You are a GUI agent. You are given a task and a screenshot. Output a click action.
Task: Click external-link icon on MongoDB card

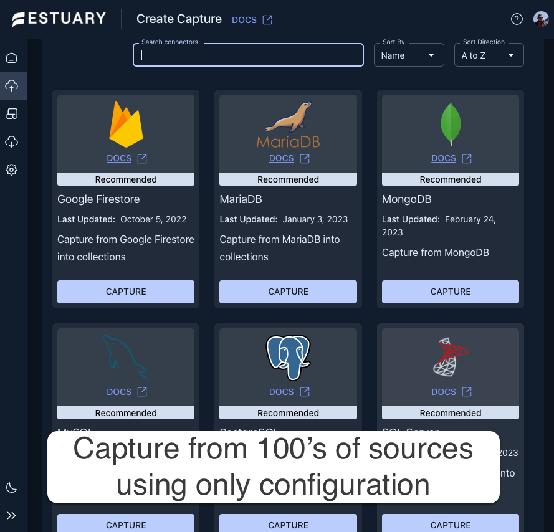467,159
